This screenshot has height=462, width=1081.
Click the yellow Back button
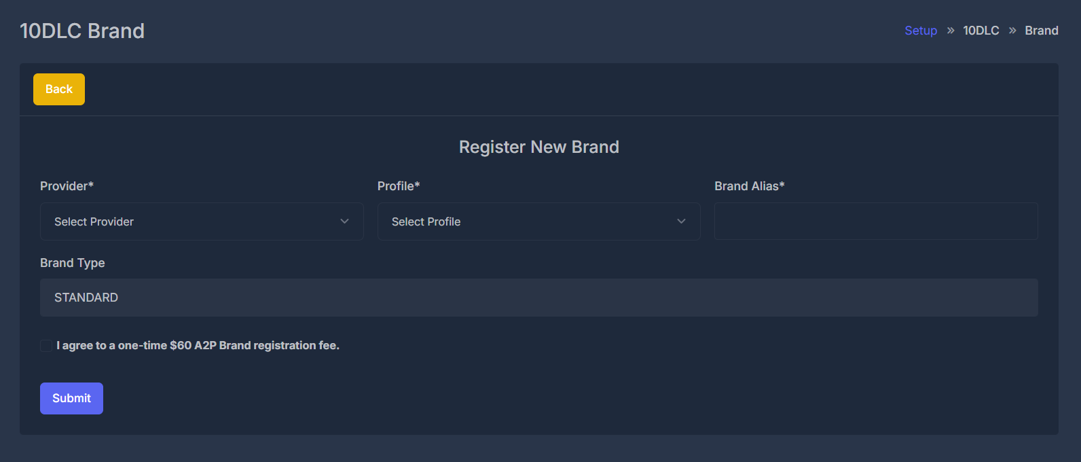pyautogui.click(x=58, y=88)
